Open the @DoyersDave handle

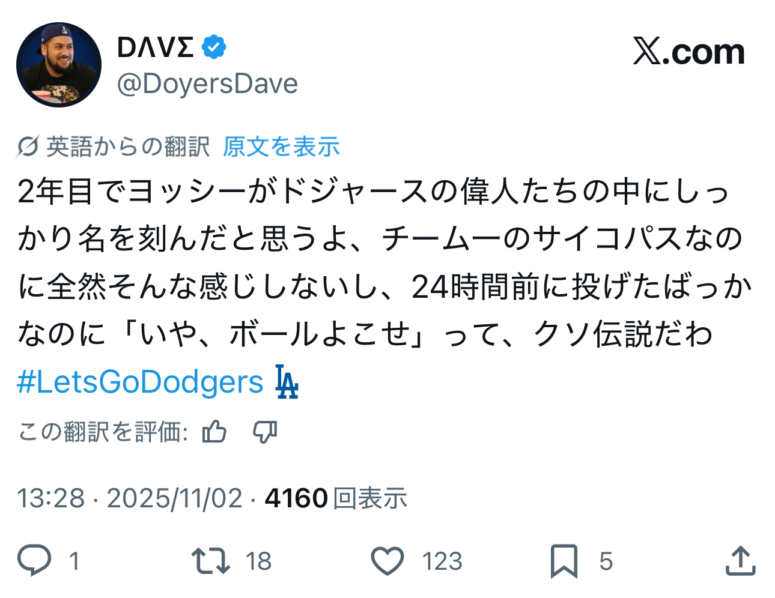click(207, 84)
